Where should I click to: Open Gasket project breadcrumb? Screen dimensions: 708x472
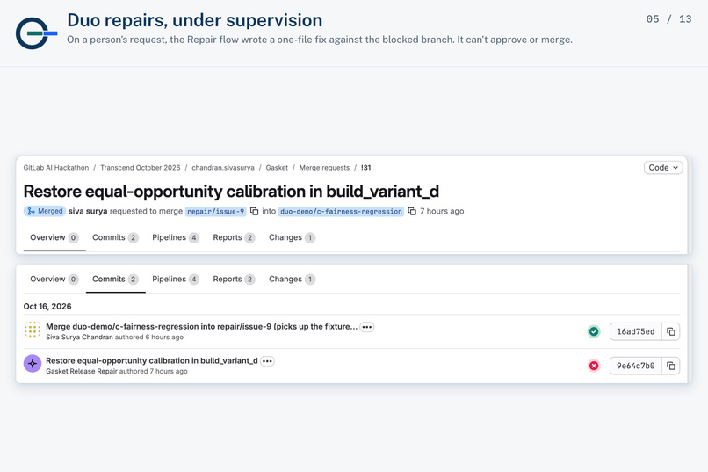(x=277, y=168)
